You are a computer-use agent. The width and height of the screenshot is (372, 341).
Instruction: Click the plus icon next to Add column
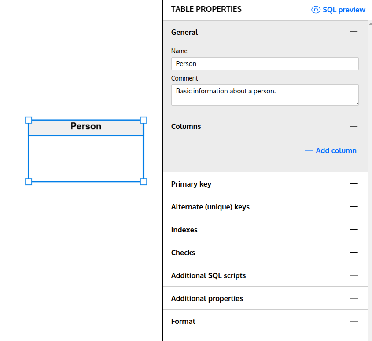point(309,150)
